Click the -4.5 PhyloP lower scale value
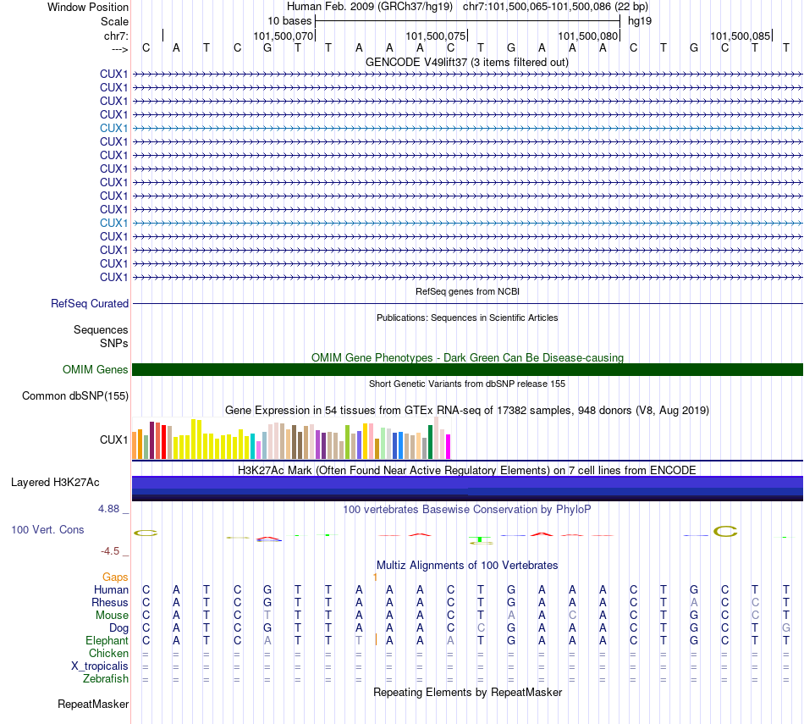 pos(110,551)
